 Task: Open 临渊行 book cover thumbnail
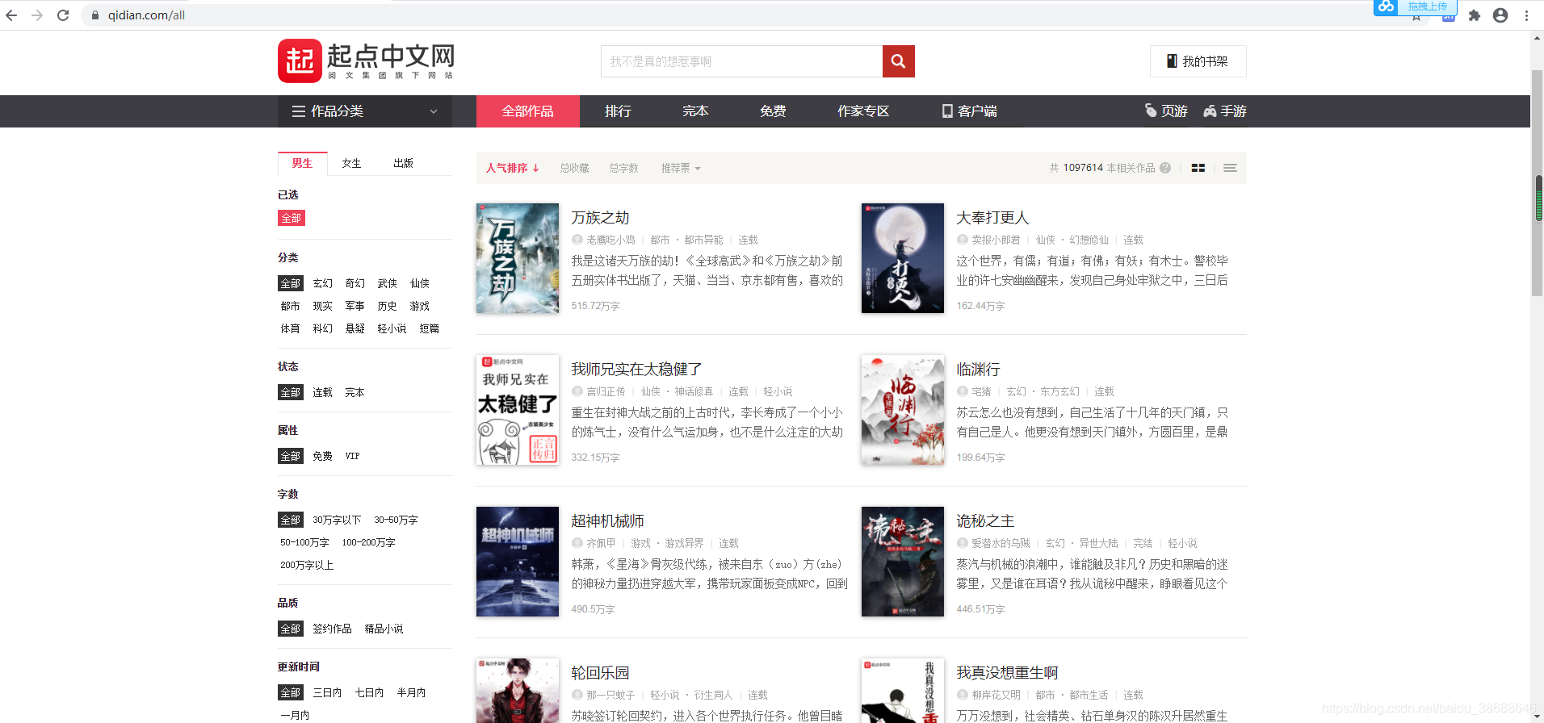(903, 410)
